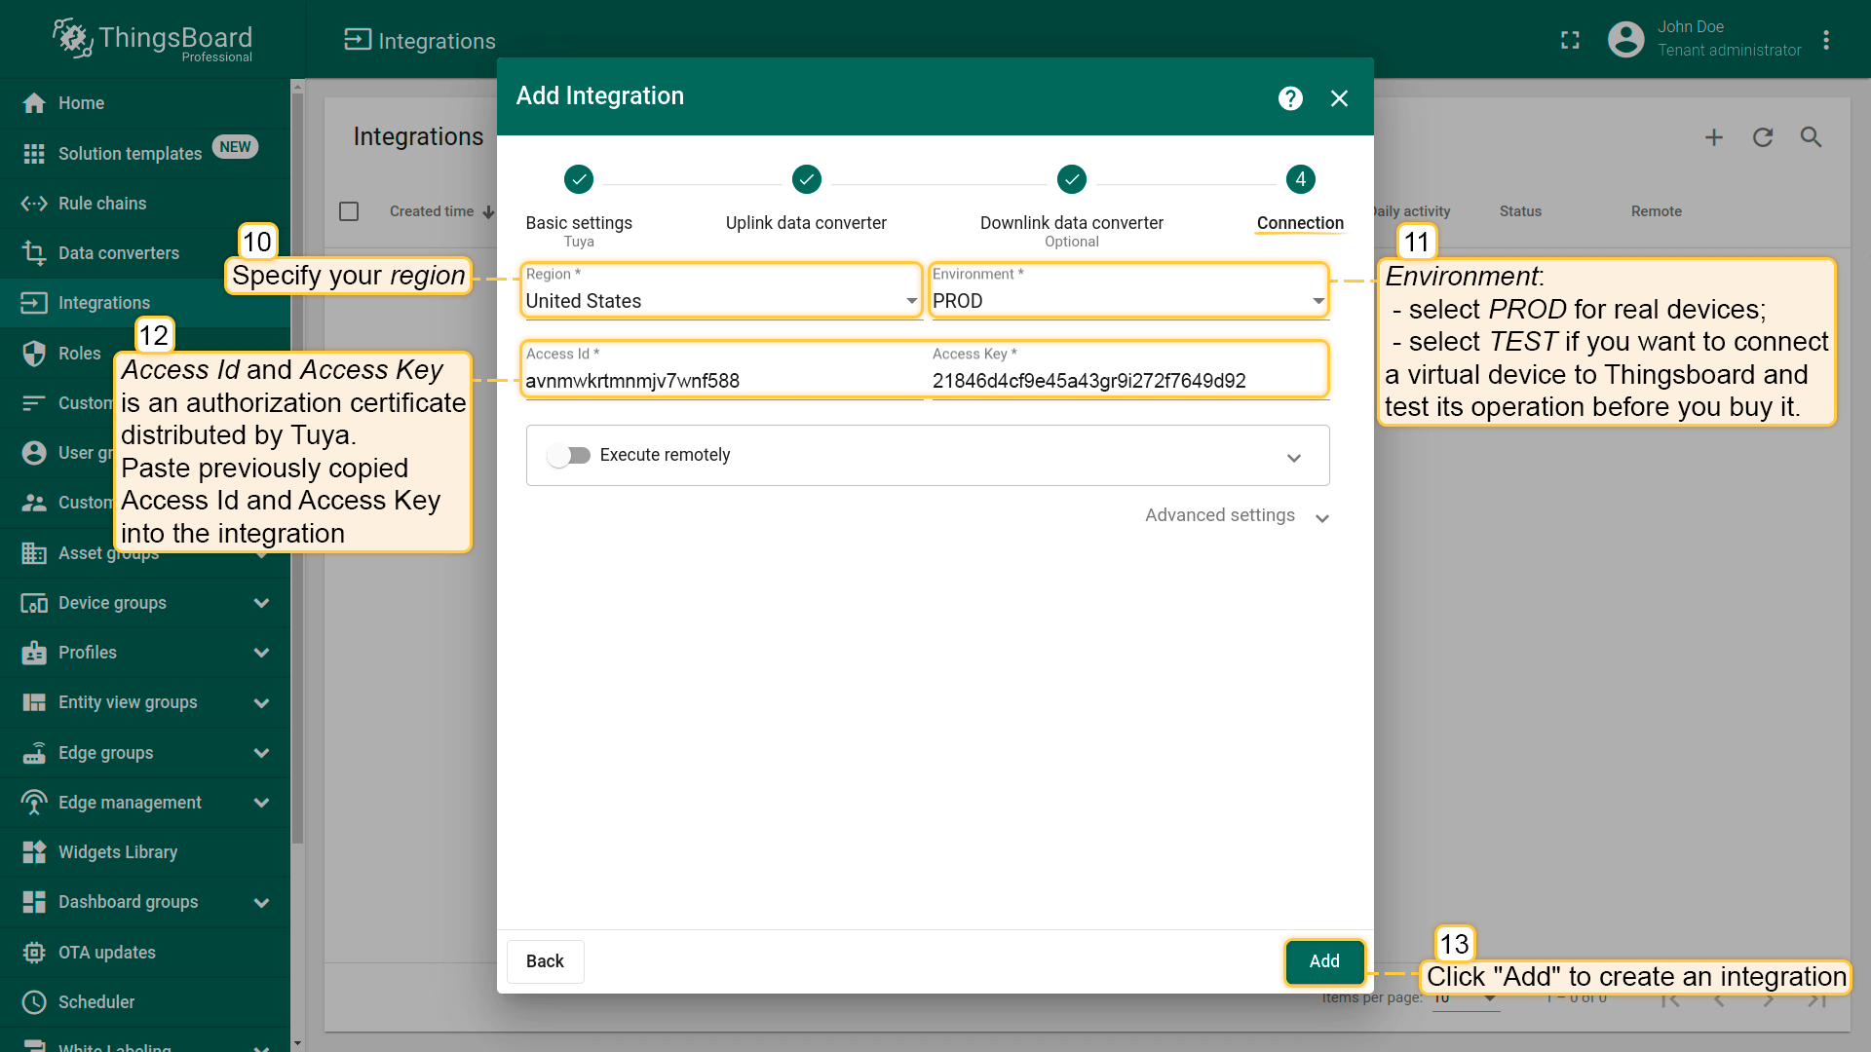Open the Region dropdown

tap(721, 301)
